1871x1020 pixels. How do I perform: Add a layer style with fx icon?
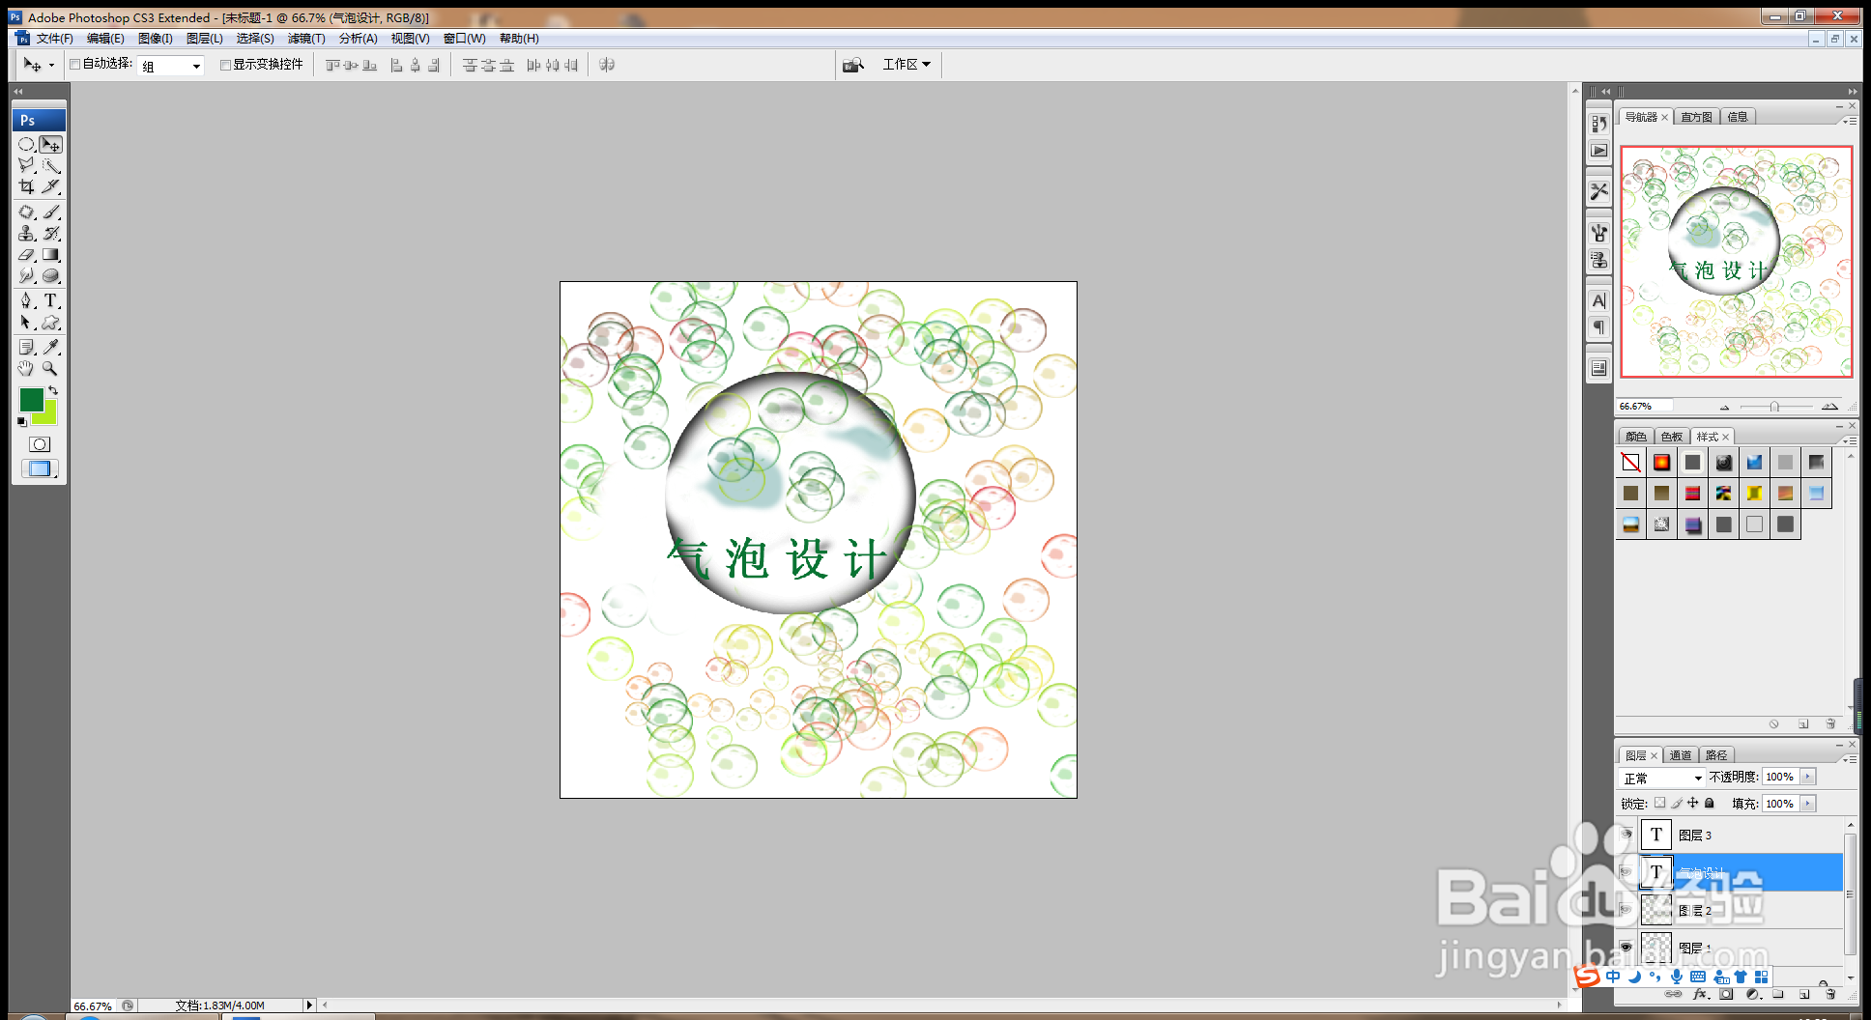tap(1701, 994)
